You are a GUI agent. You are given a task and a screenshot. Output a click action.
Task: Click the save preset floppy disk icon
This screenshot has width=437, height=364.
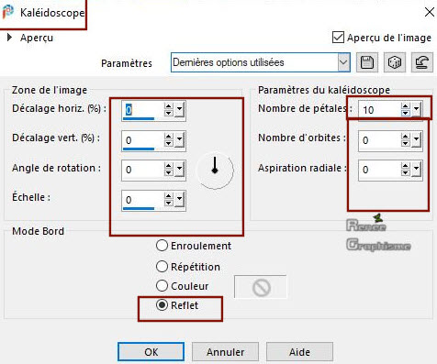coord(367,62)
